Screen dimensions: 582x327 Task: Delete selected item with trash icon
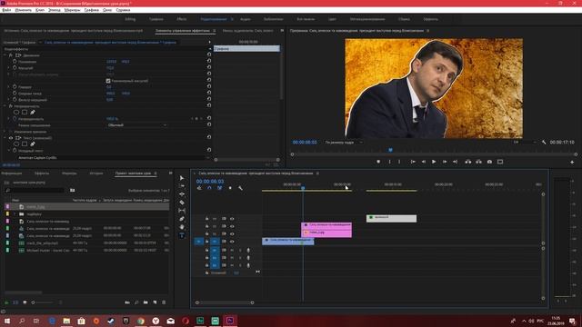point(164,302)
